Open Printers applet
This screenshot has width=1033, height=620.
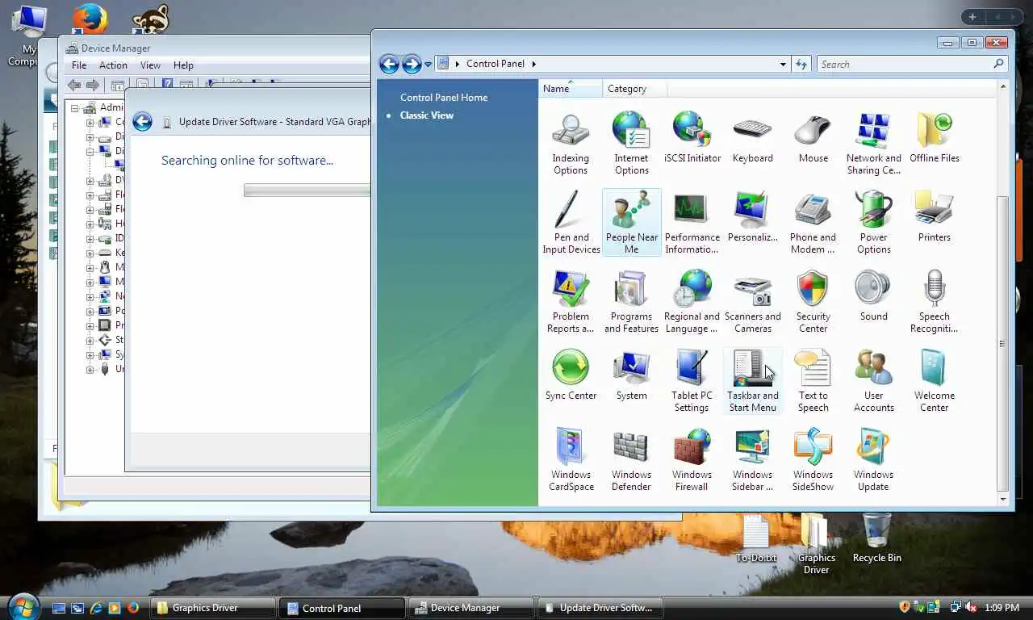(934, 217)
